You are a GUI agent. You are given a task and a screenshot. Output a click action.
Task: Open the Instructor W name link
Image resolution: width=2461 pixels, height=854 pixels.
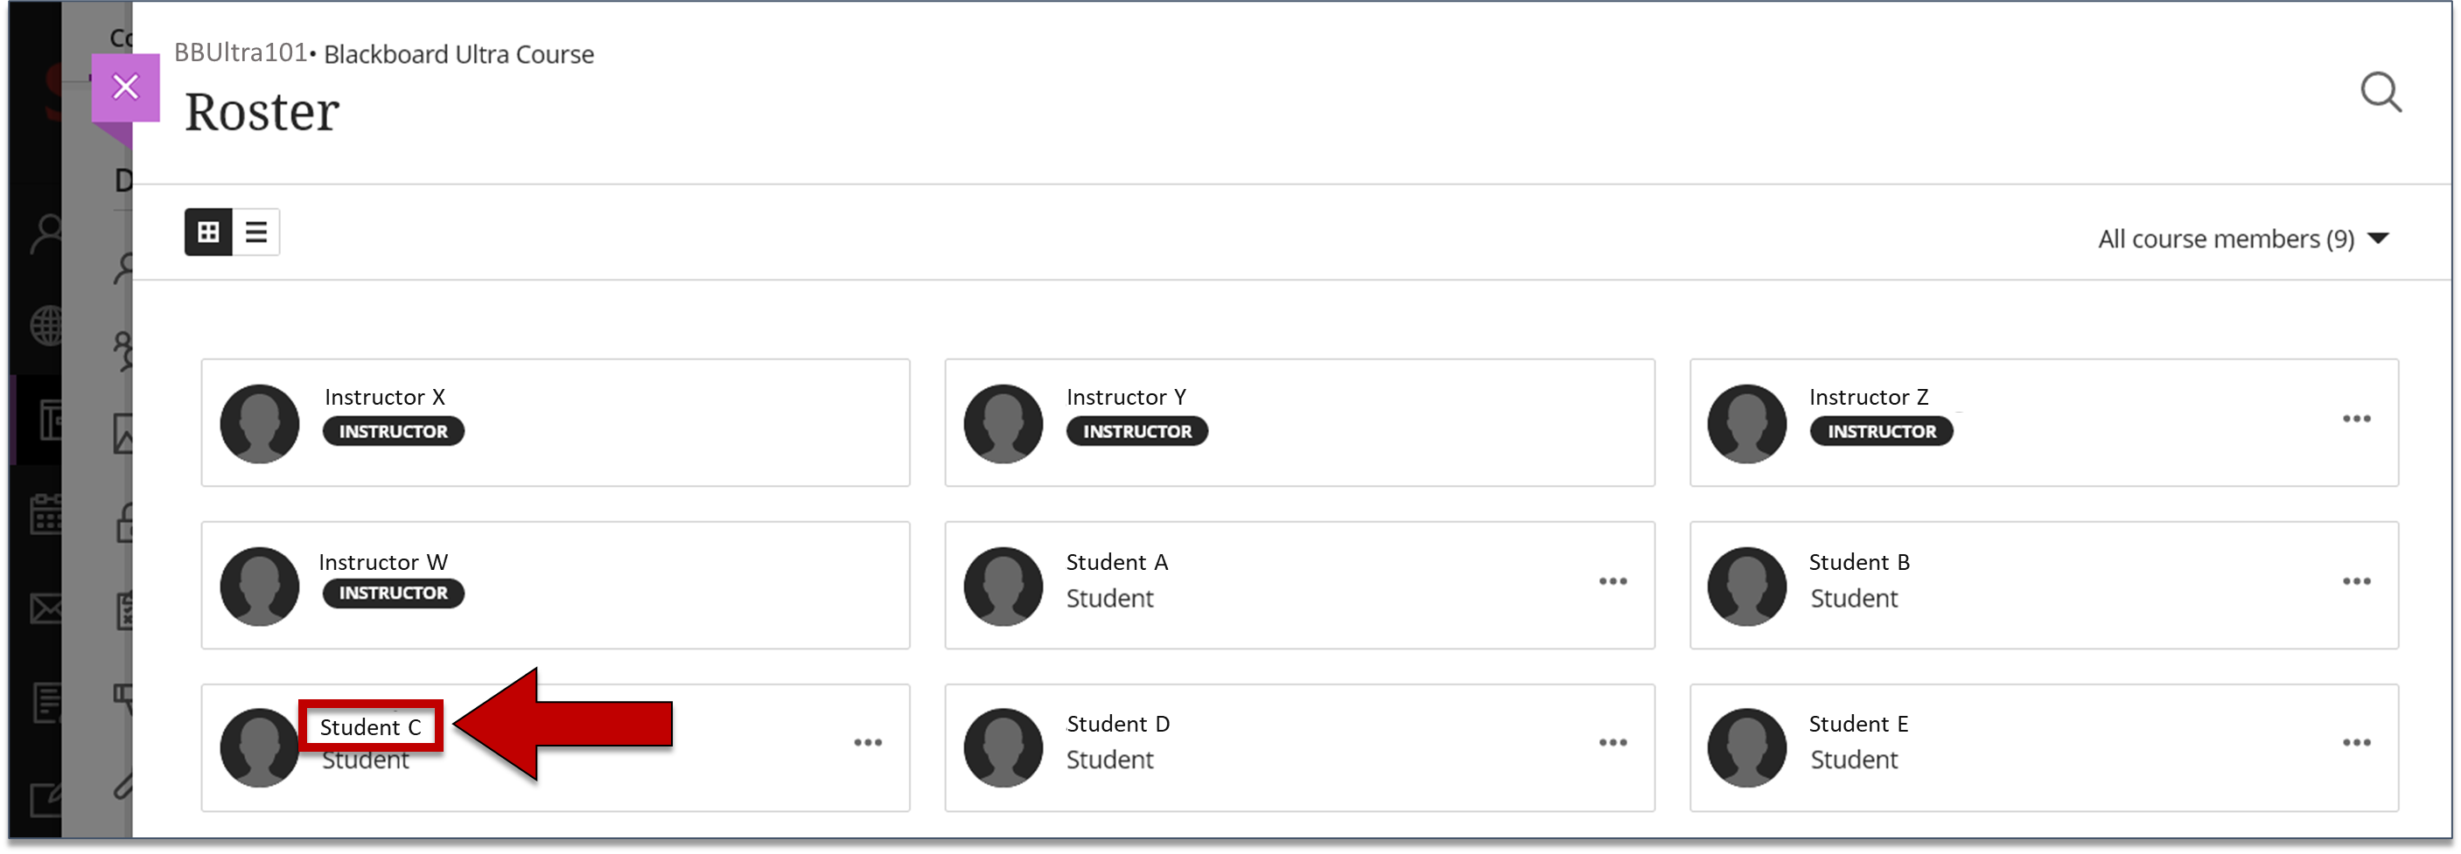tap(383, 562)
